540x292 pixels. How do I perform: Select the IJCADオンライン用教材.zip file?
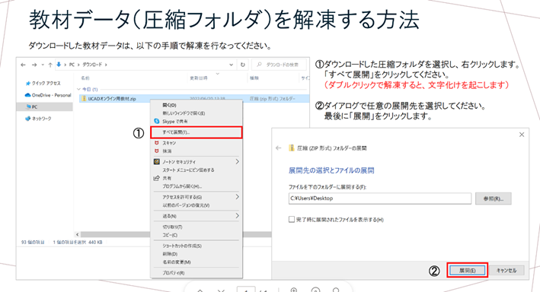point(112,99)
